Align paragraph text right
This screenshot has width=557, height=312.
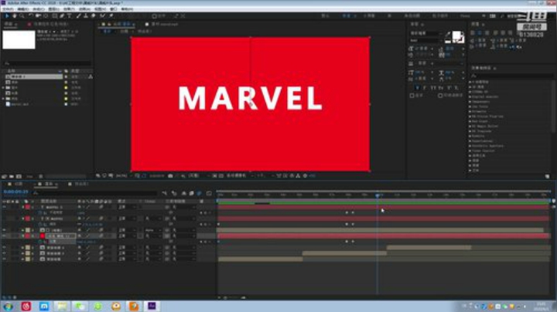487,32
